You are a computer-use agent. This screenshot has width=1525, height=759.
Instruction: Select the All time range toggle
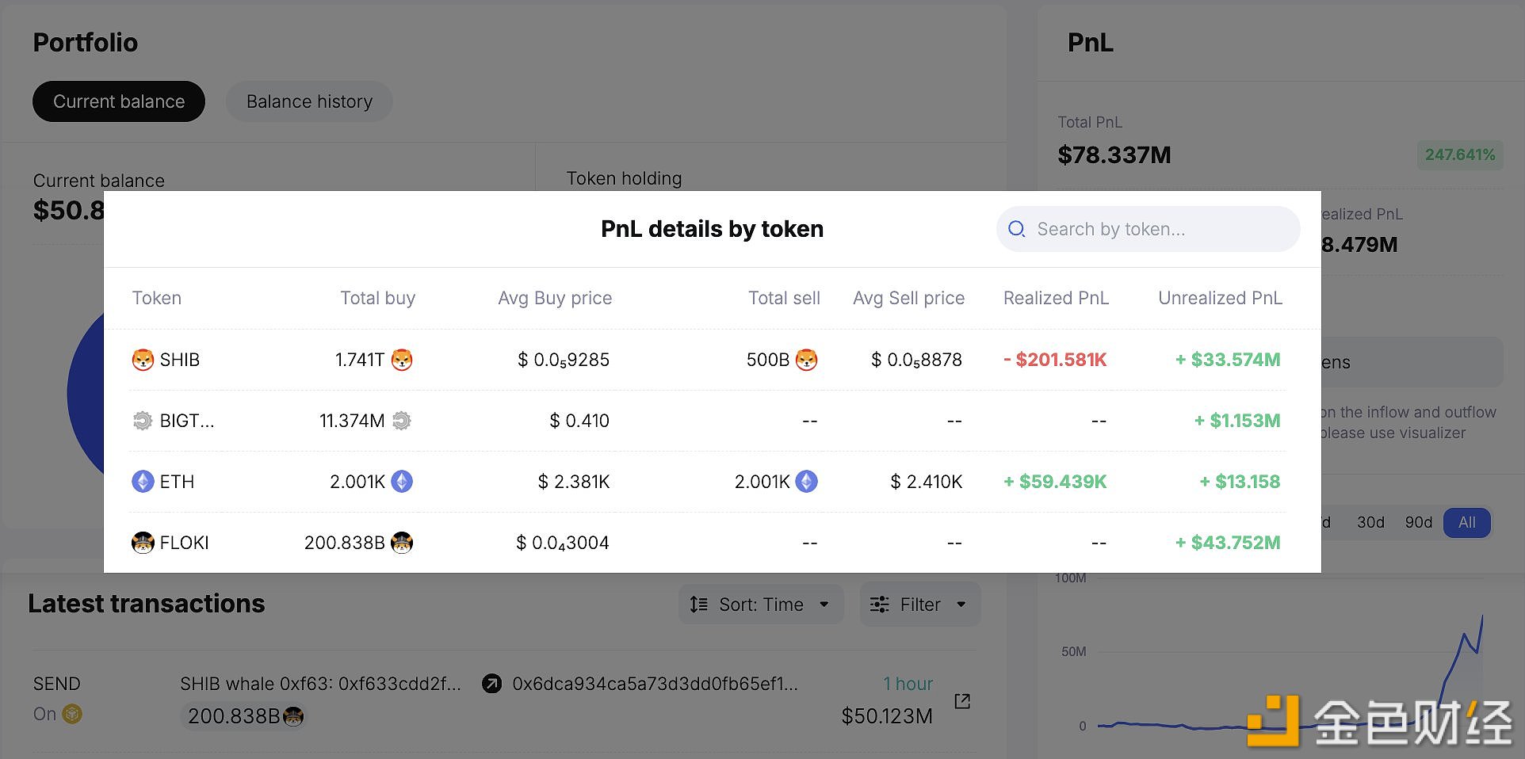click(x=1466, y=522)
